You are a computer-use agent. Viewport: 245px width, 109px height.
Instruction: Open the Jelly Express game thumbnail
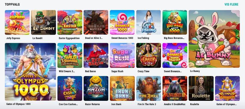[17, 22]
